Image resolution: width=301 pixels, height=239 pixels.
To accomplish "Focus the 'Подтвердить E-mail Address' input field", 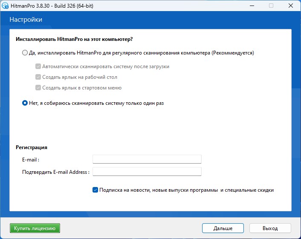I will click(x=147, y=172).
